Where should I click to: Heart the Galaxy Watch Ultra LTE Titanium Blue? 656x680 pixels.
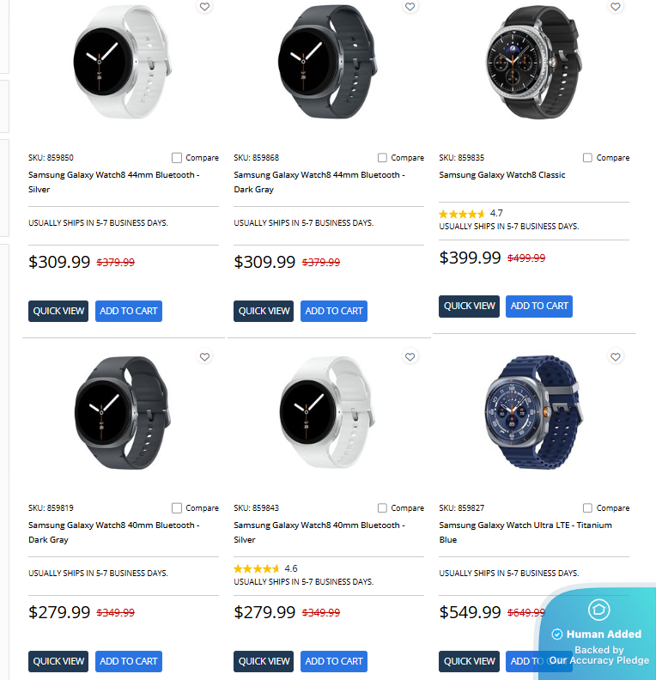tap(615, 357)
